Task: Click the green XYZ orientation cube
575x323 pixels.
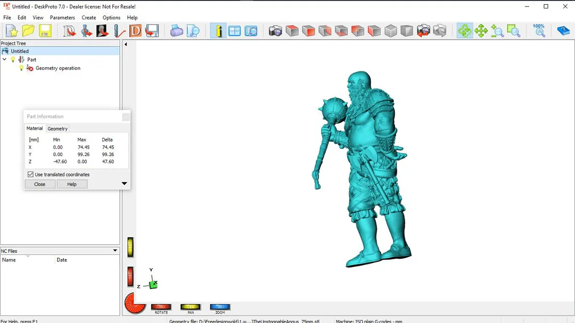Action: point(153,284)
